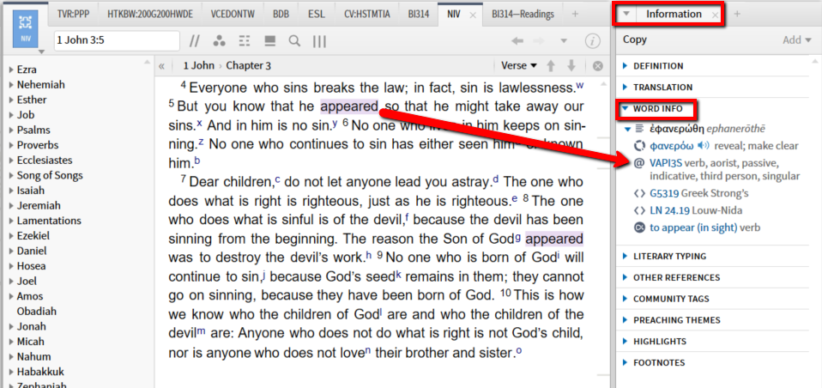The image size is (822, 388).
Task: Click the @ morphology icon beside VAPI3S
Action: tap(639, 163)
